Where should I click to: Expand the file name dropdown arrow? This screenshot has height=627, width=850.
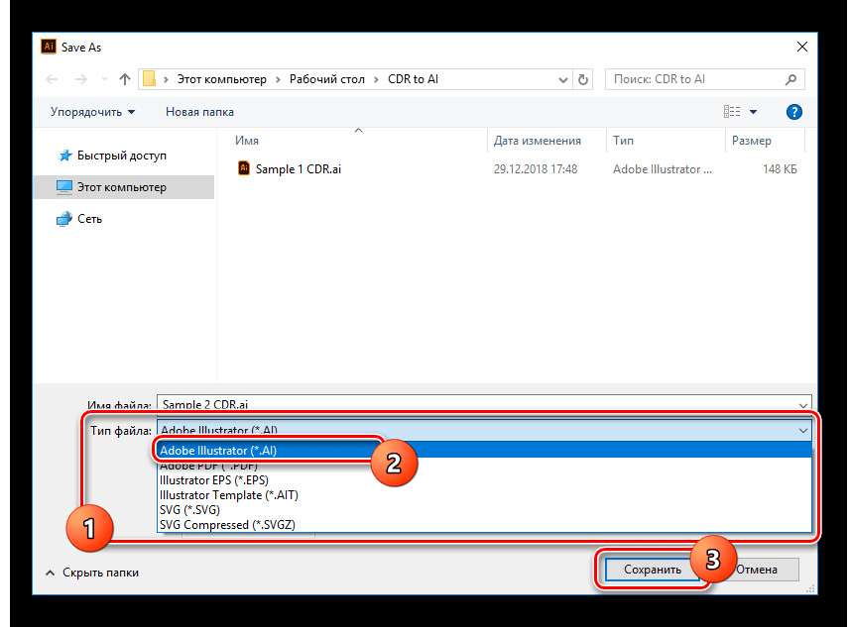coord(802,405)
